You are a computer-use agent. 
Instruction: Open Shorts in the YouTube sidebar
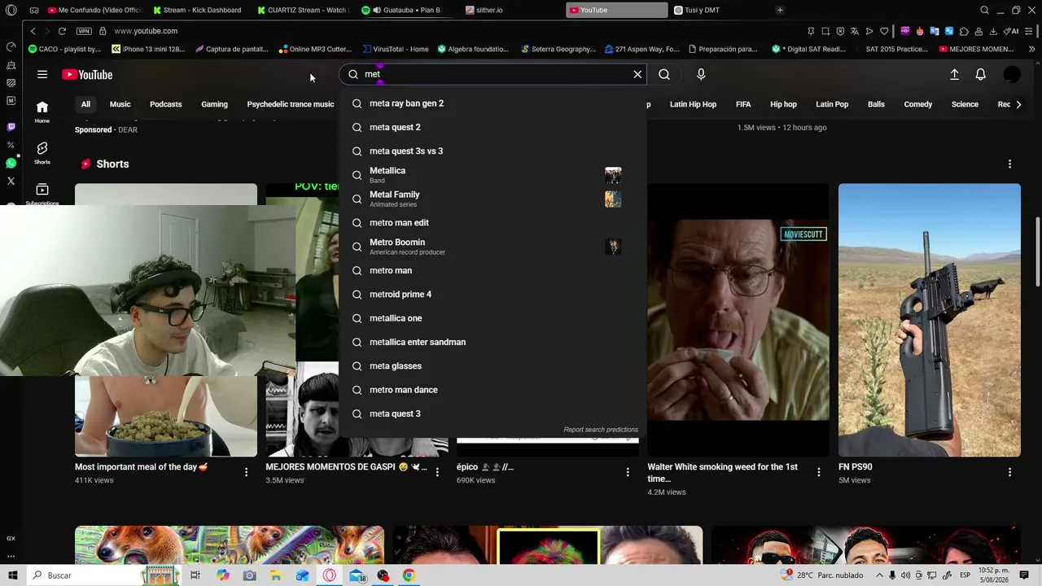(x=42, y=153)
